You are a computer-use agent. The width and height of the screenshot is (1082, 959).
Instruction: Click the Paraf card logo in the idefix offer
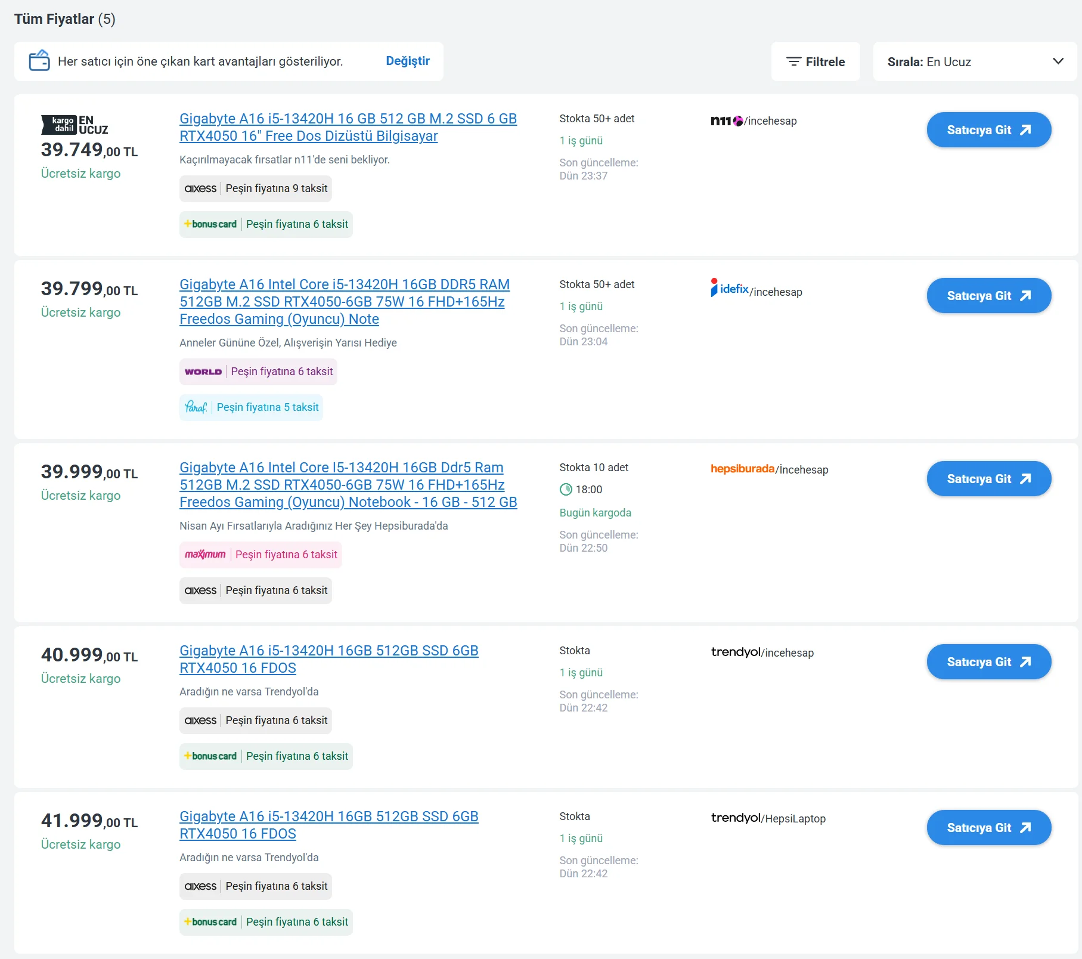(196, 407)
